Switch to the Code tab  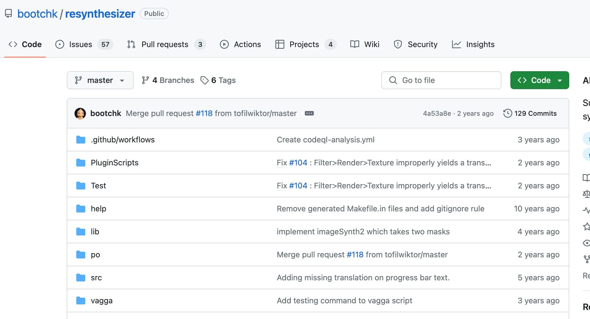(25, 44)
